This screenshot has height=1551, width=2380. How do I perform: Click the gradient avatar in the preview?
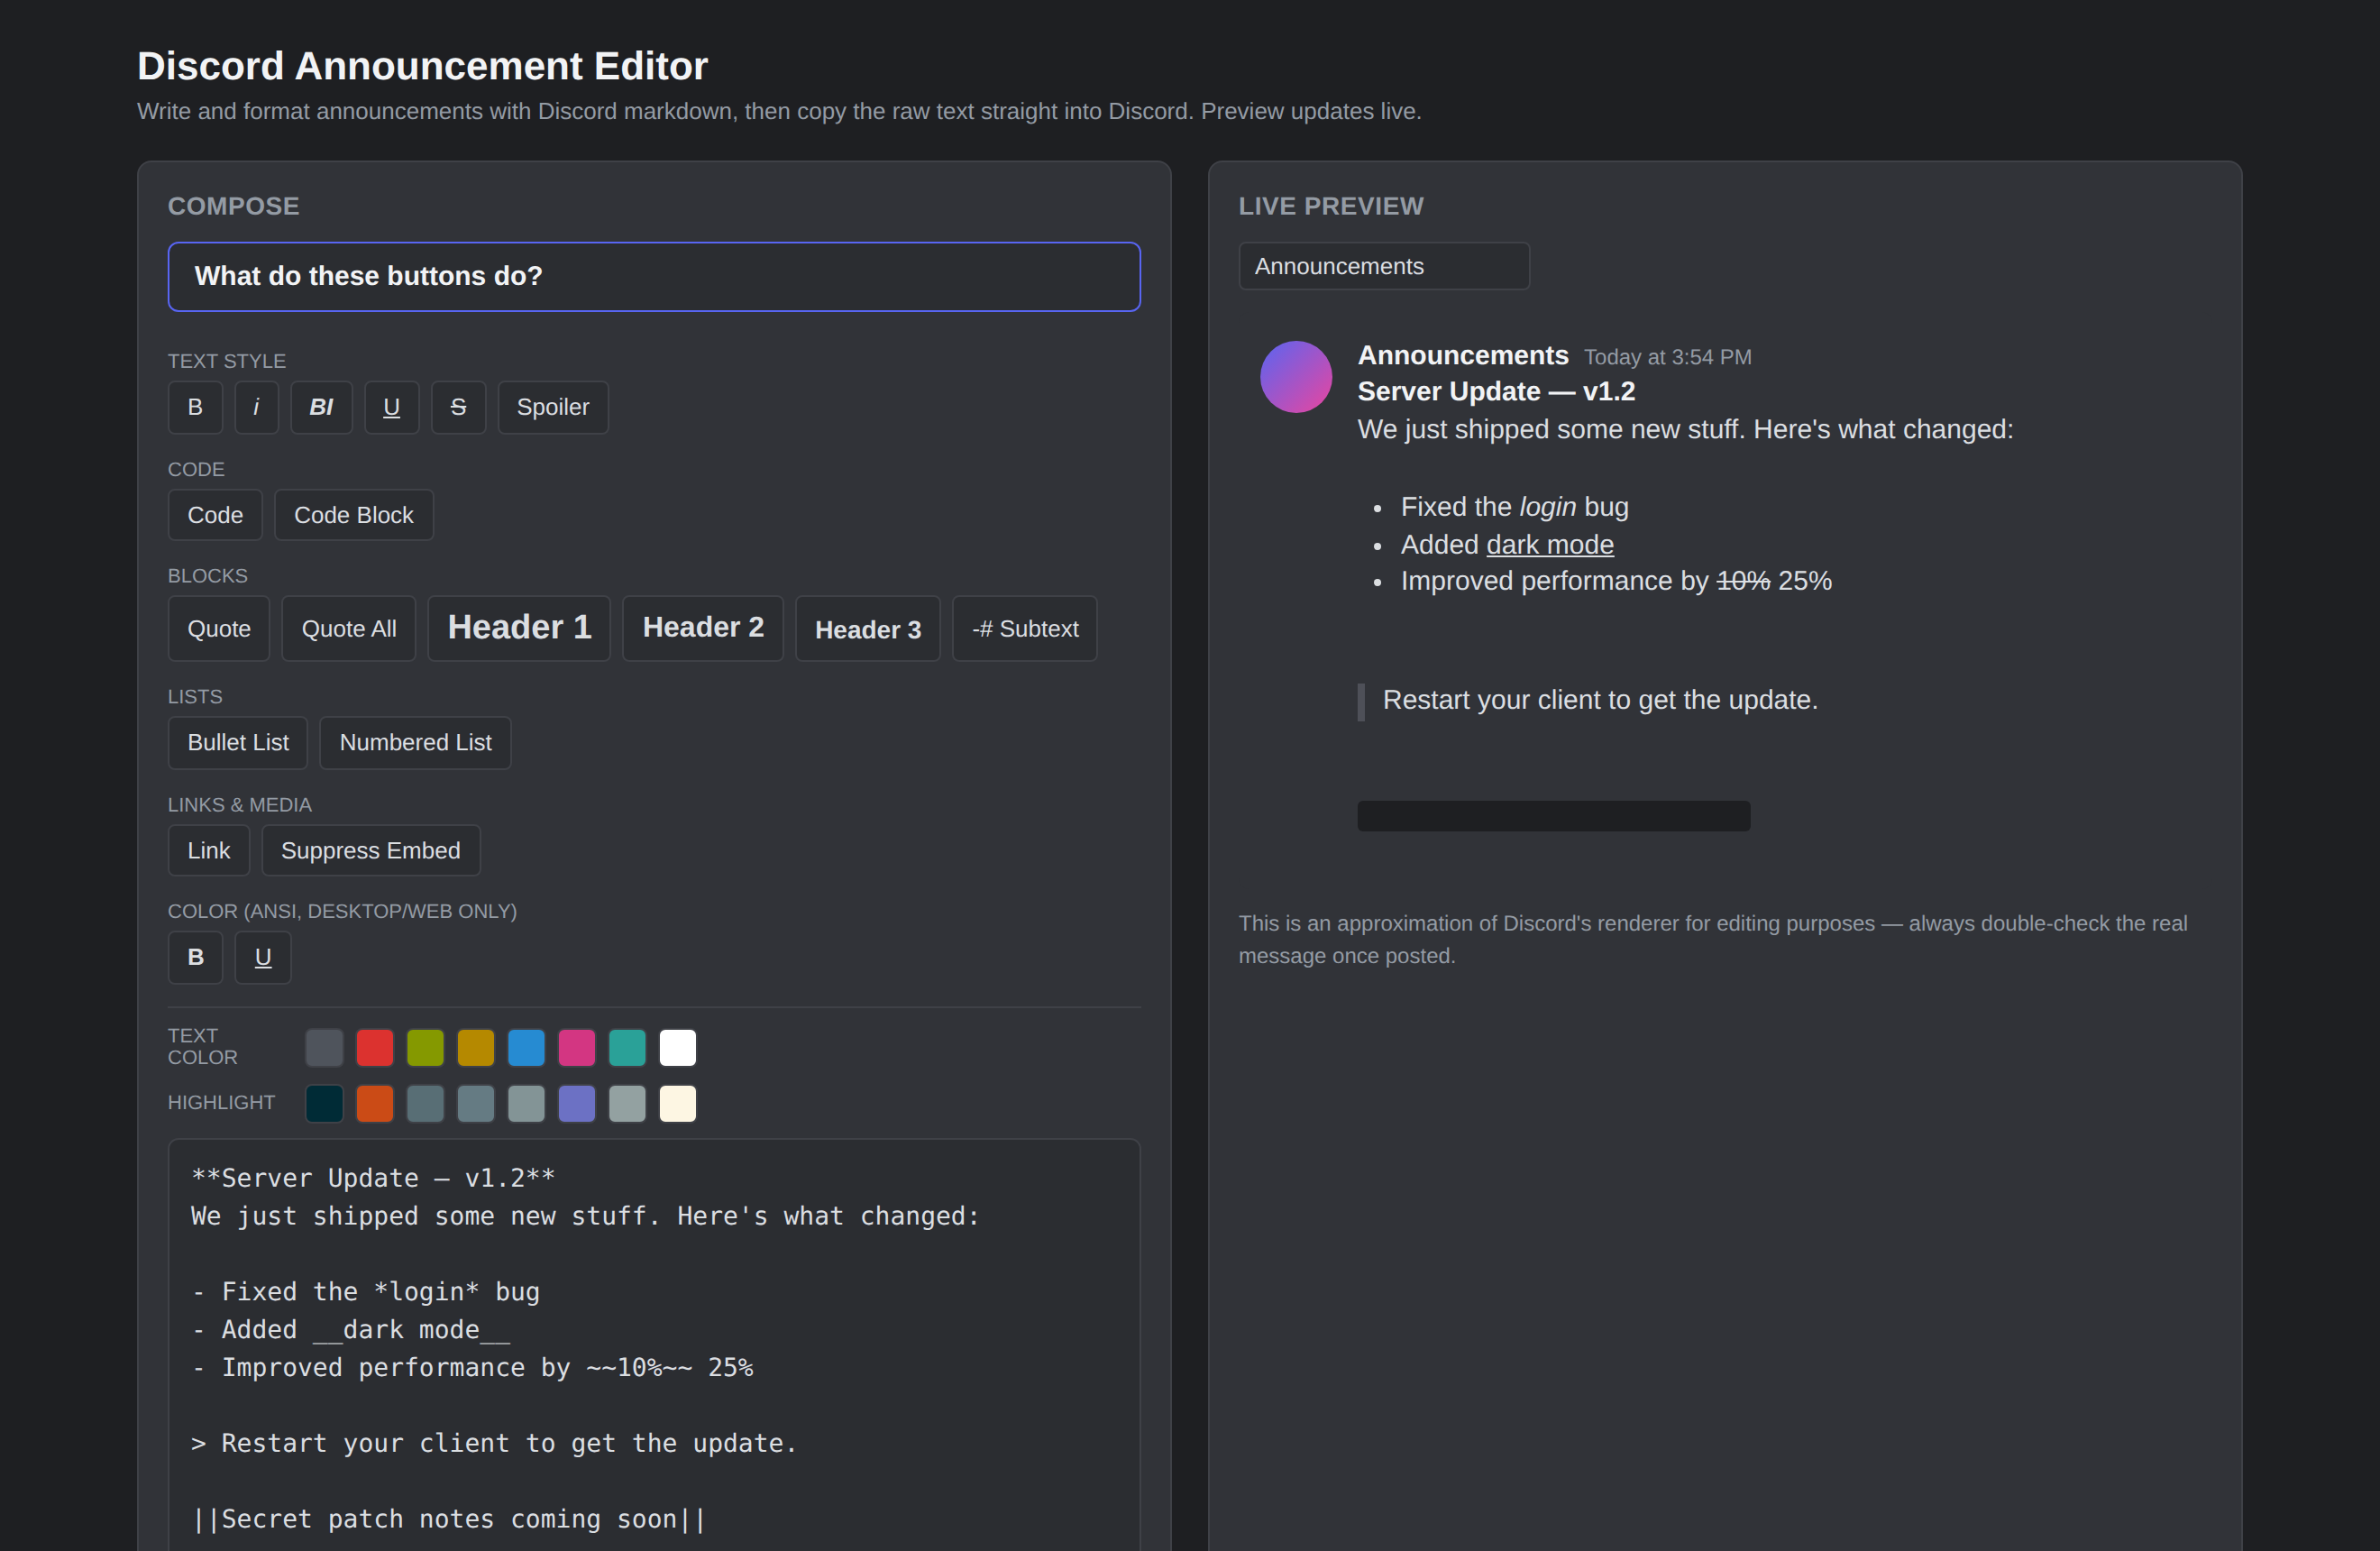point(1295,377)
